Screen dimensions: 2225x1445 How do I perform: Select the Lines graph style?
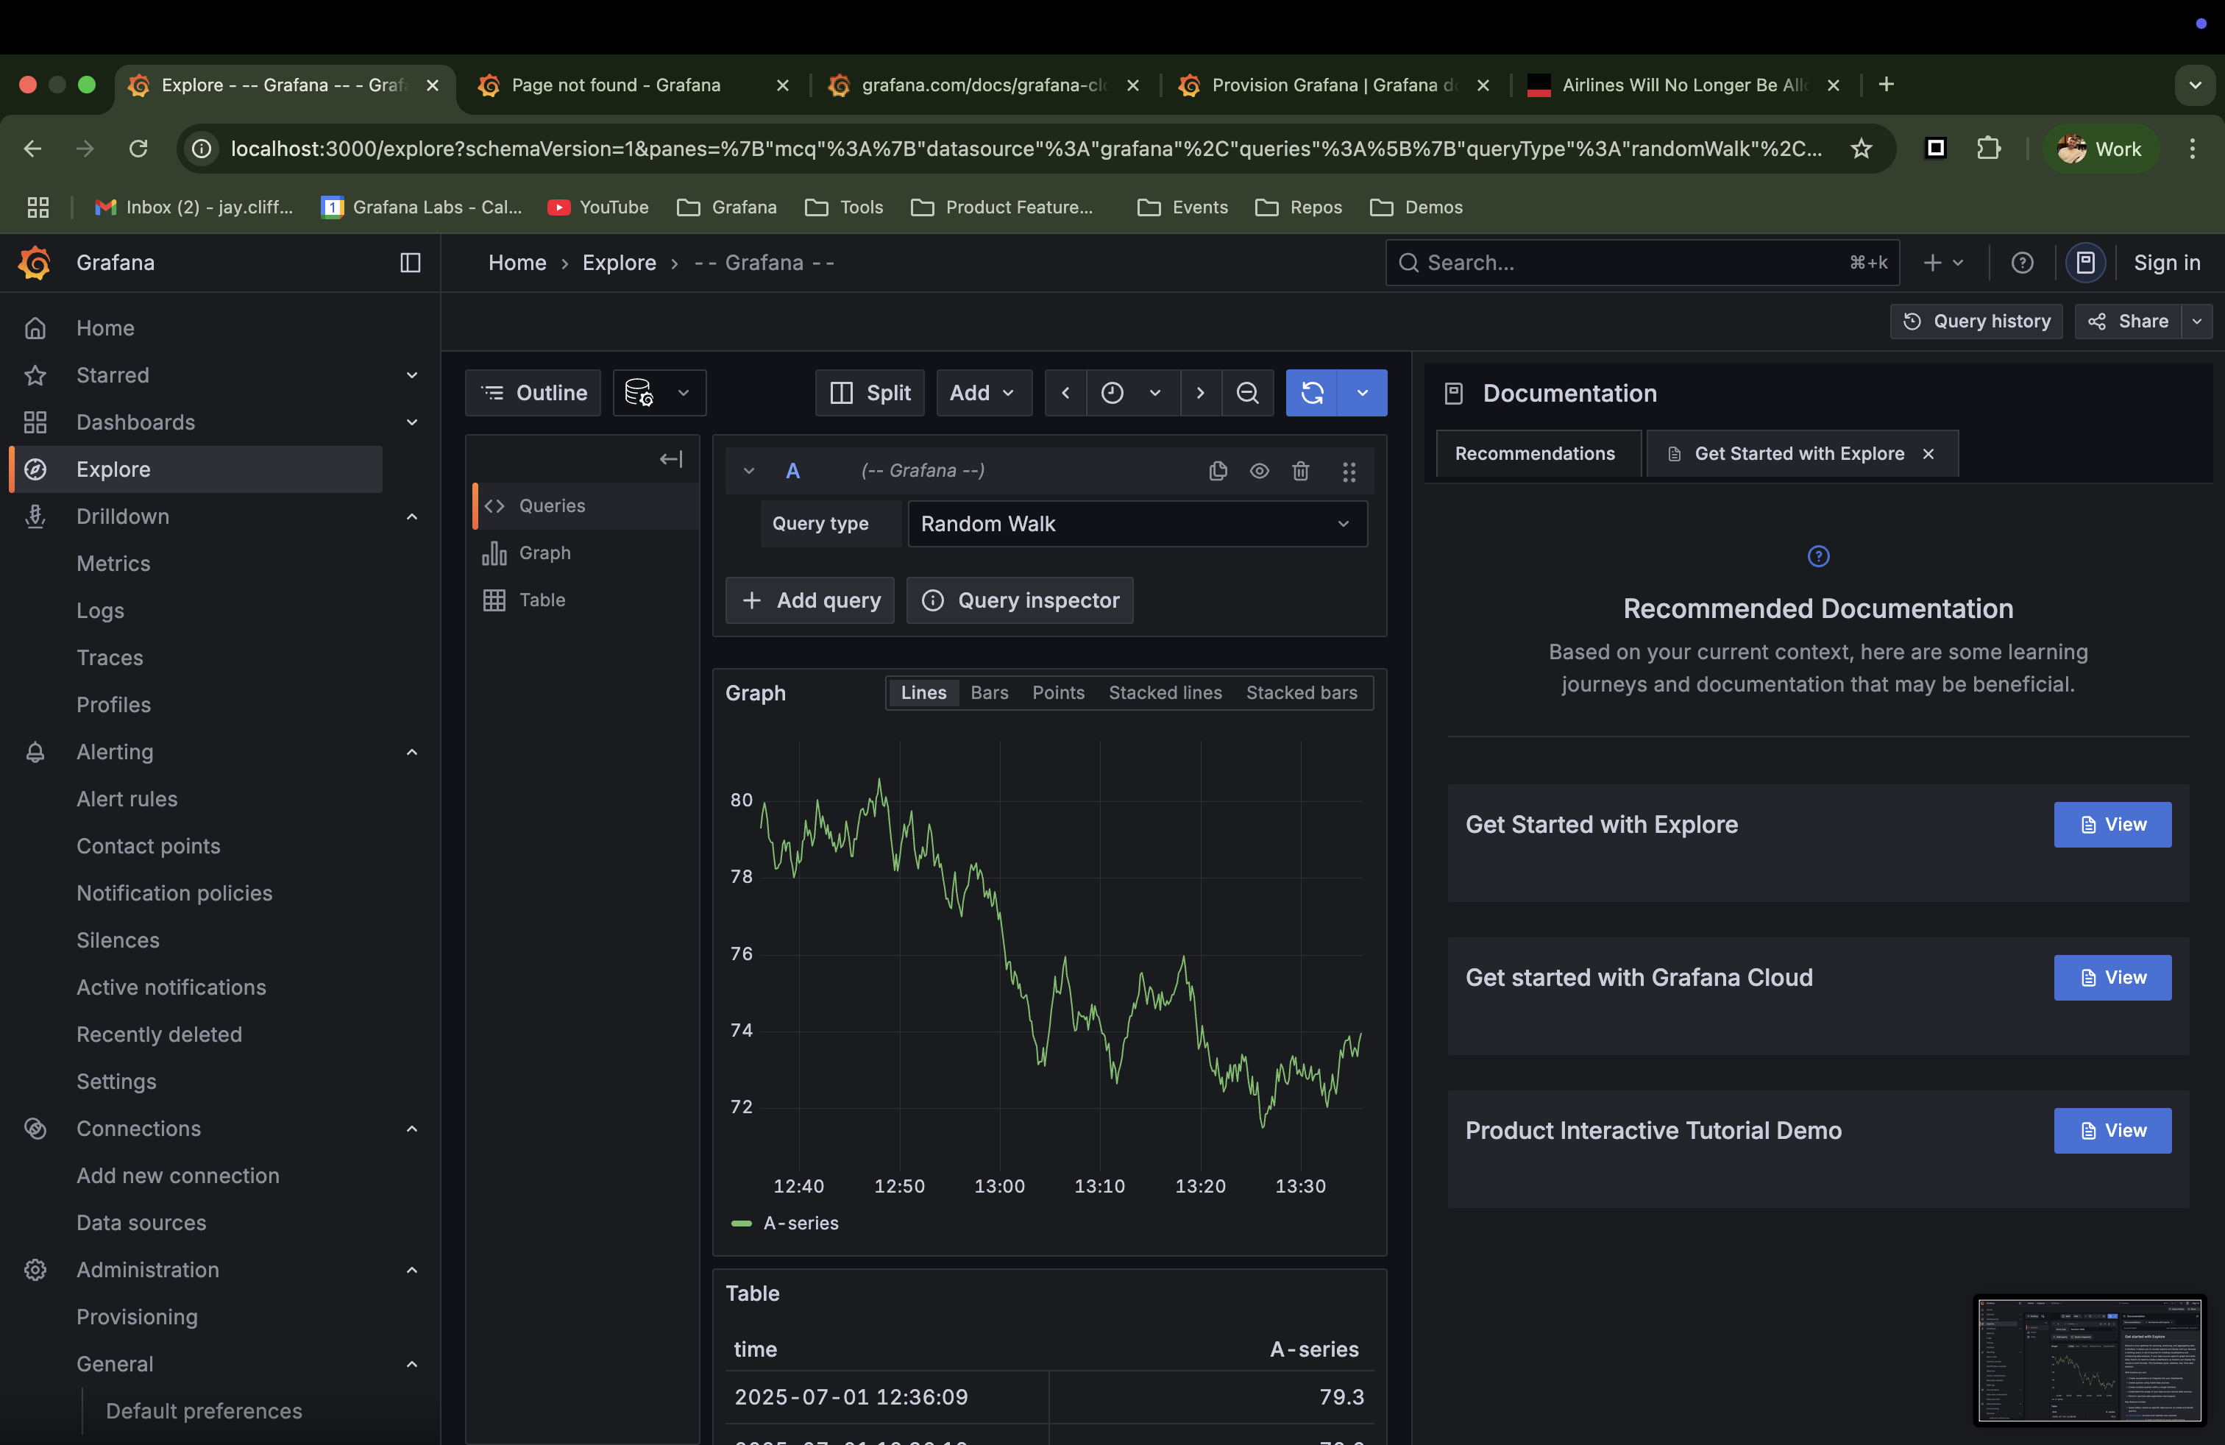point(923,692)
